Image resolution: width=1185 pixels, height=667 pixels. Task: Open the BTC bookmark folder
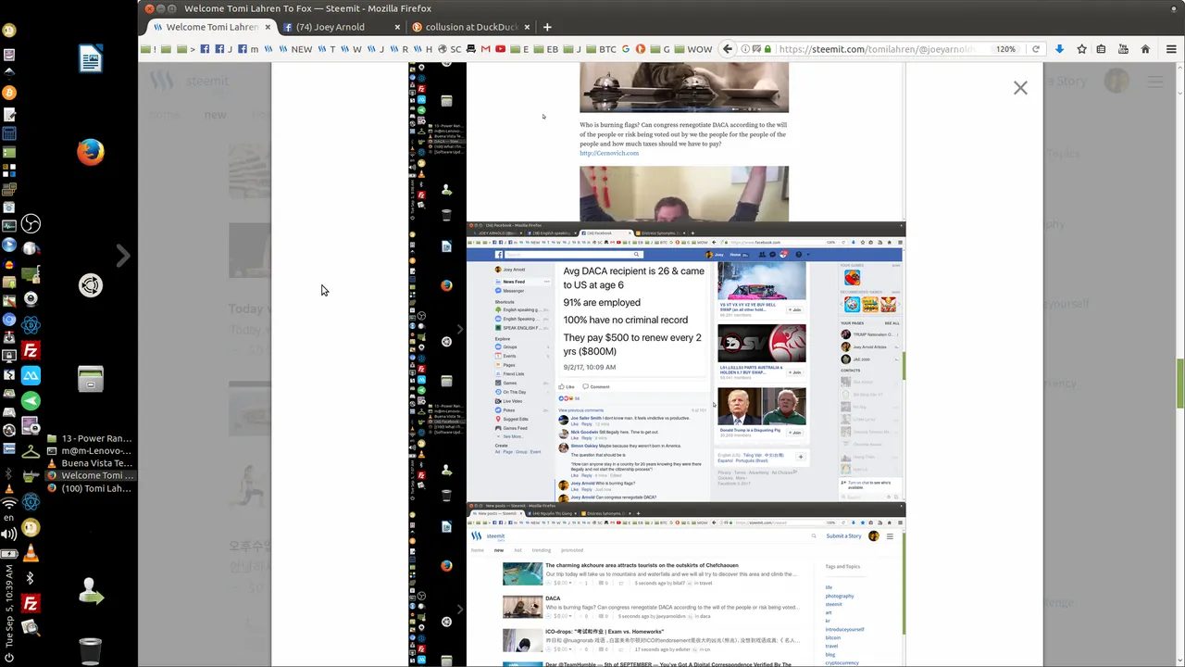[x=601, y=49]
